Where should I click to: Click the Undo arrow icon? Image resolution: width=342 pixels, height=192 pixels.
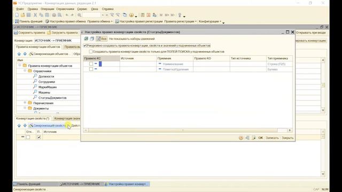click(x=67, y=15)
